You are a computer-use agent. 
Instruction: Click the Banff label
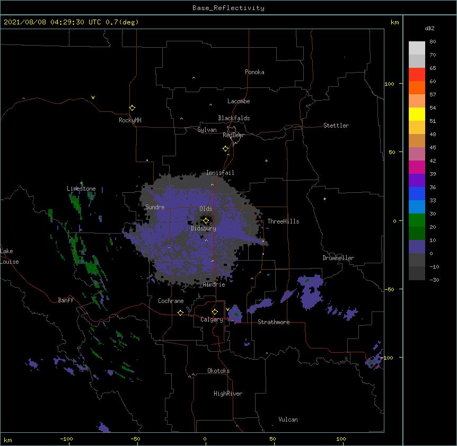pyautogui.click(x=66, y=300)
